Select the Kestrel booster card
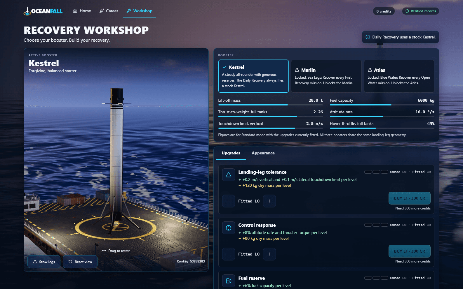Screen dimensions: 463x289 pyautogui.click(x=253, y=76)
